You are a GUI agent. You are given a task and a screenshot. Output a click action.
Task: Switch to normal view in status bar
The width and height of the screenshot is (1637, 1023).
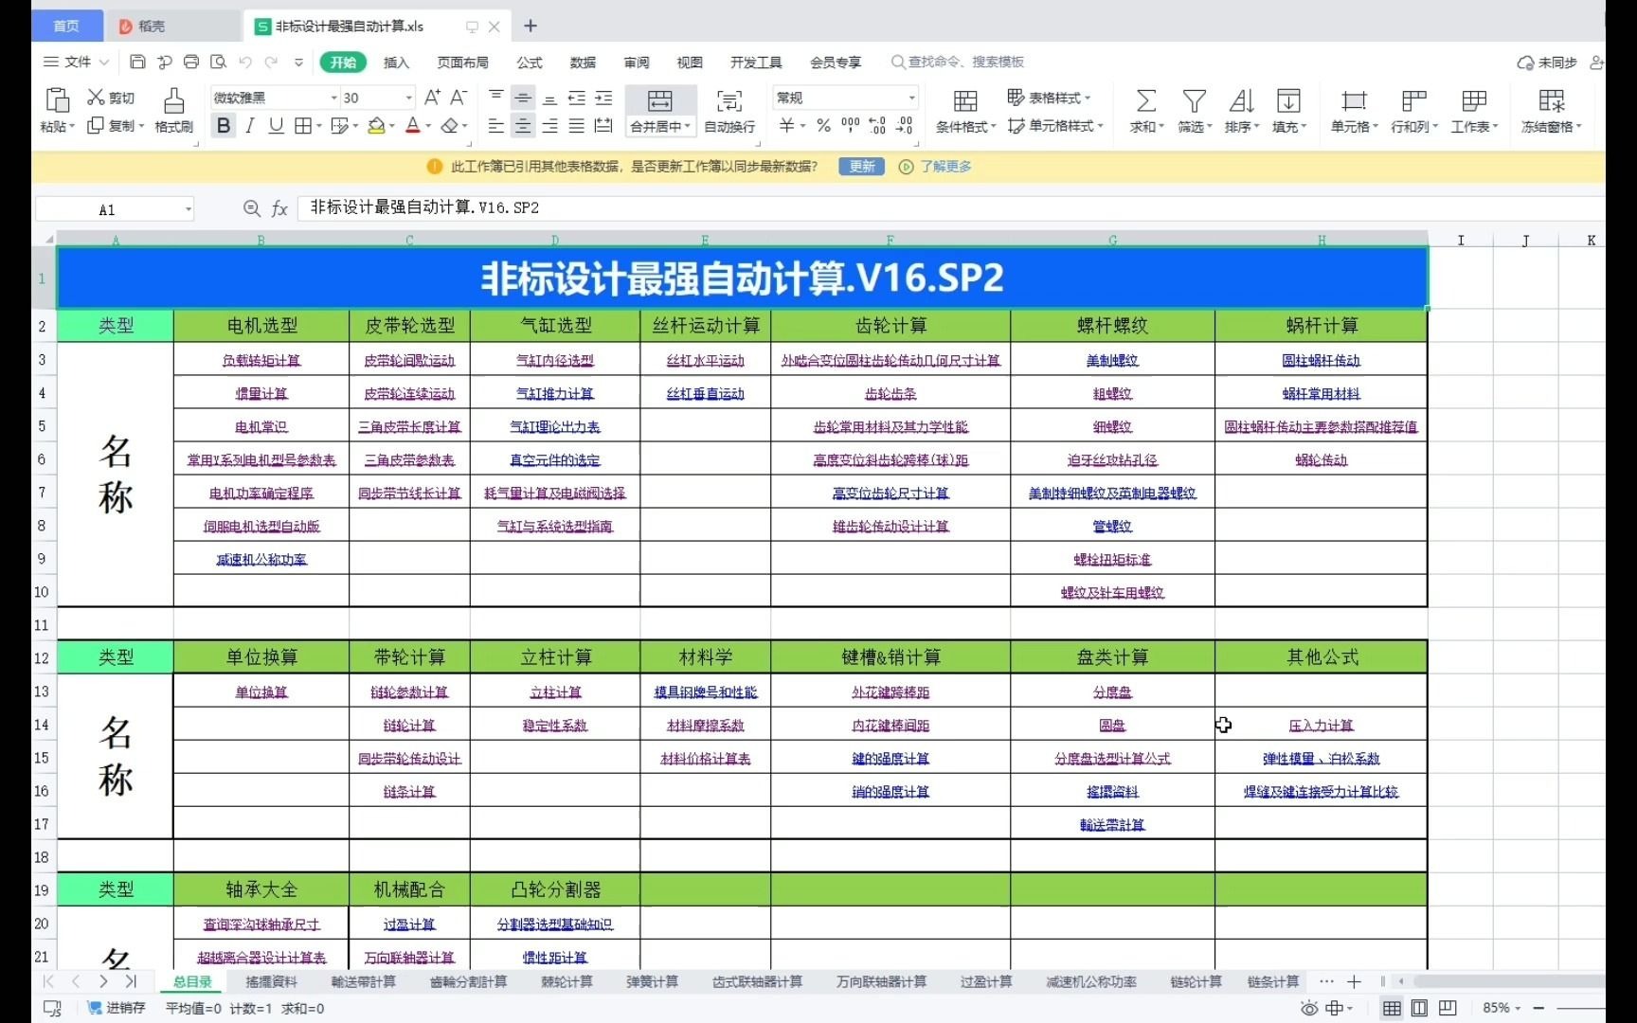[x=1392, y=1008]
